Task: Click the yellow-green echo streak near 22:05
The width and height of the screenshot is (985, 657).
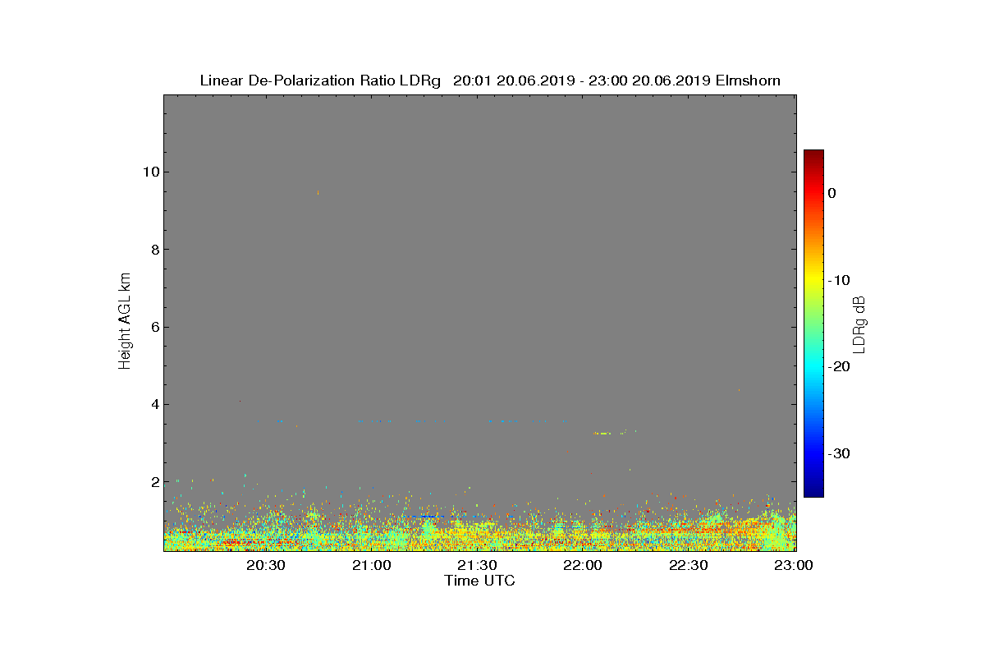Action: click(x=603, y=433)
